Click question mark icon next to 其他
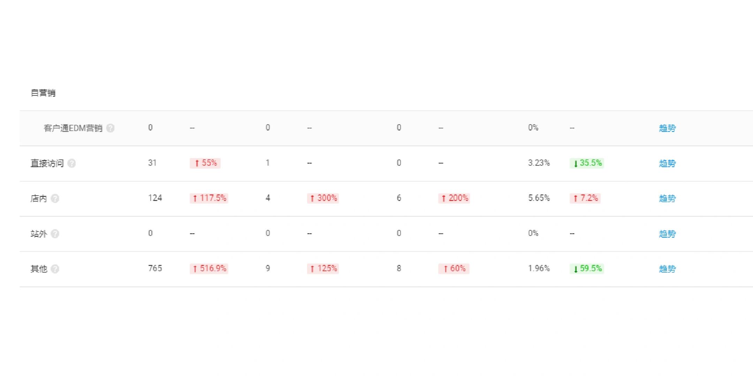This screenshot has height=376, width=753. (x=55, y=269)
